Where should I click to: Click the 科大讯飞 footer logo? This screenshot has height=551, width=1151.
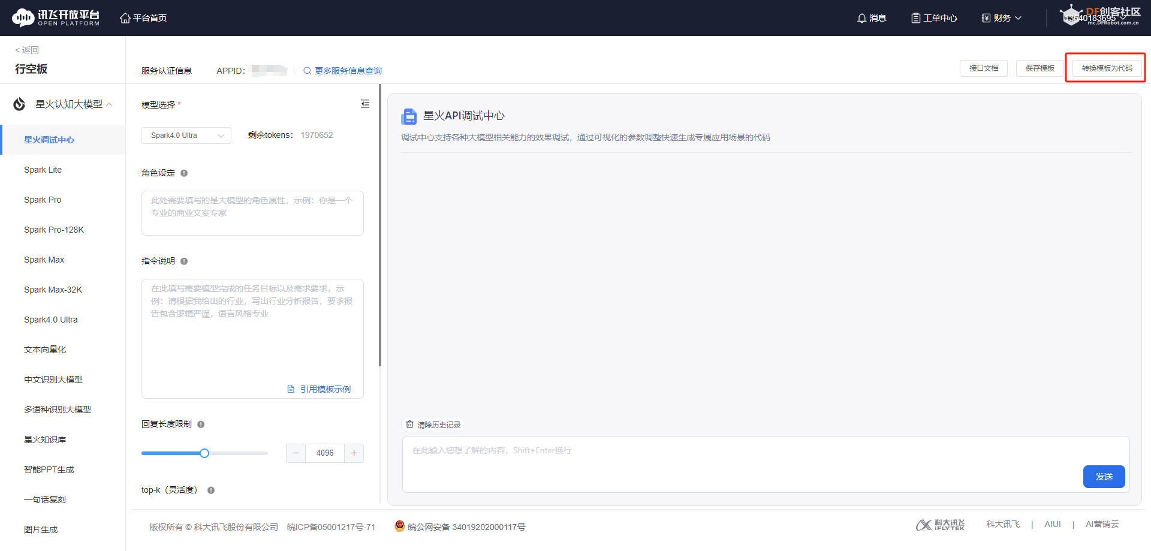[x=941, y=525]
